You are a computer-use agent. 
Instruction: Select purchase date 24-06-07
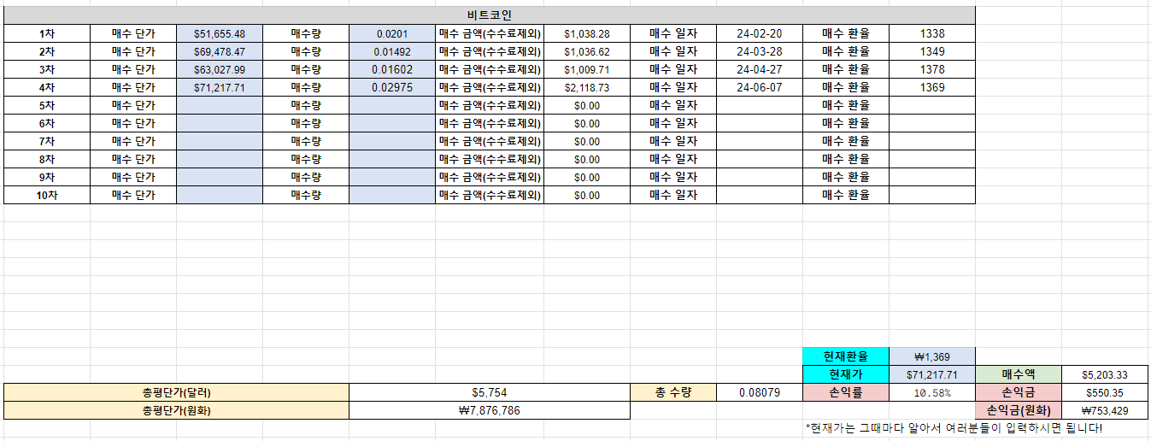pos(760,87)
